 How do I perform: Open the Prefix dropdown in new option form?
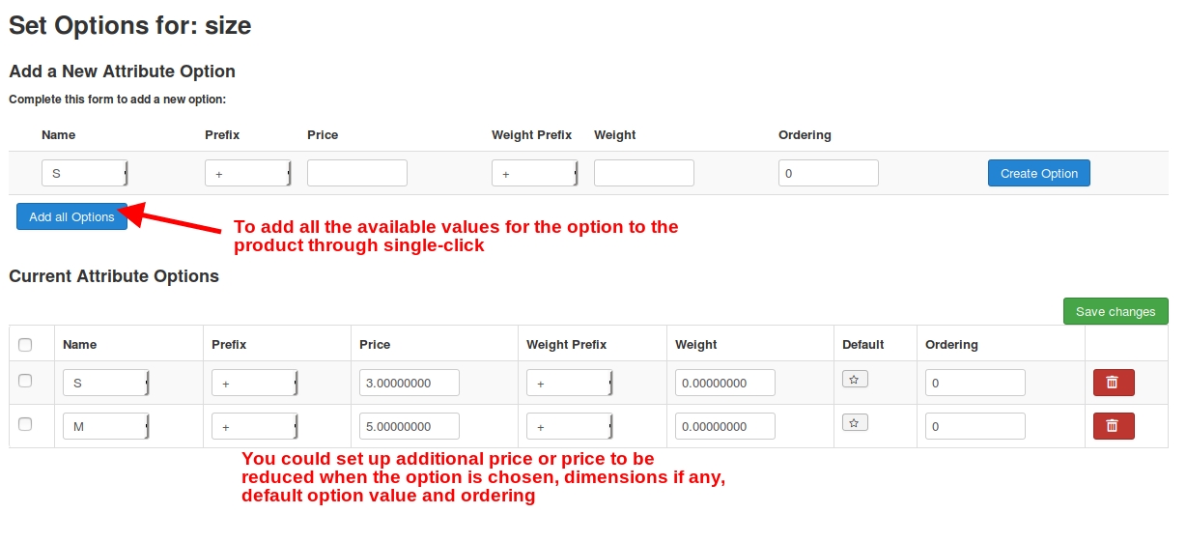248,173
